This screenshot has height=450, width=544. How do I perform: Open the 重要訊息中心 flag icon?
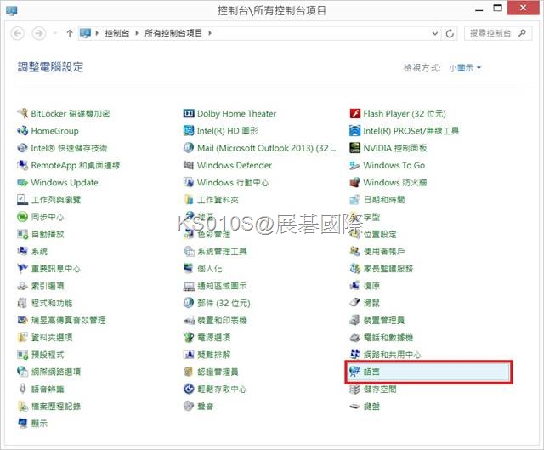point(23,268)
